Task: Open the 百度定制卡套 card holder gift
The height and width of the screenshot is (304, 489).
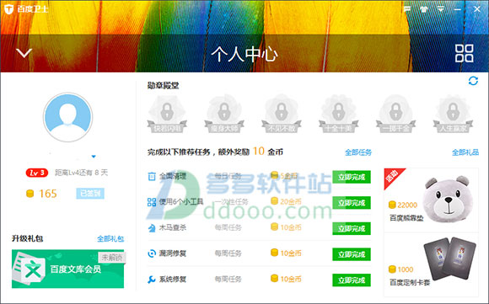Action: [431, 264]
